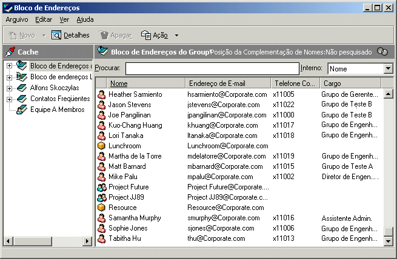Select Sophie Jones contact name
The width and height of the screenshot is (397, 259).
(x=128, y=228)
